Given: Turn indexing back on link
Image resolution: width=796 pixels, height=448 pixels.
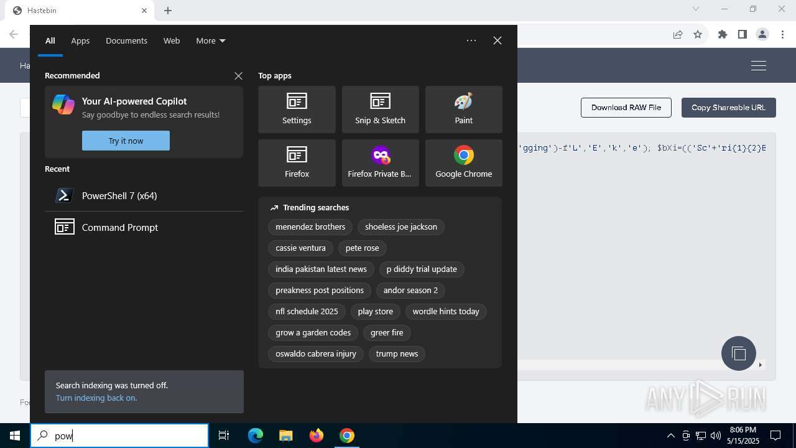Looking at the screenshot, I should click(x=96, y=398).
